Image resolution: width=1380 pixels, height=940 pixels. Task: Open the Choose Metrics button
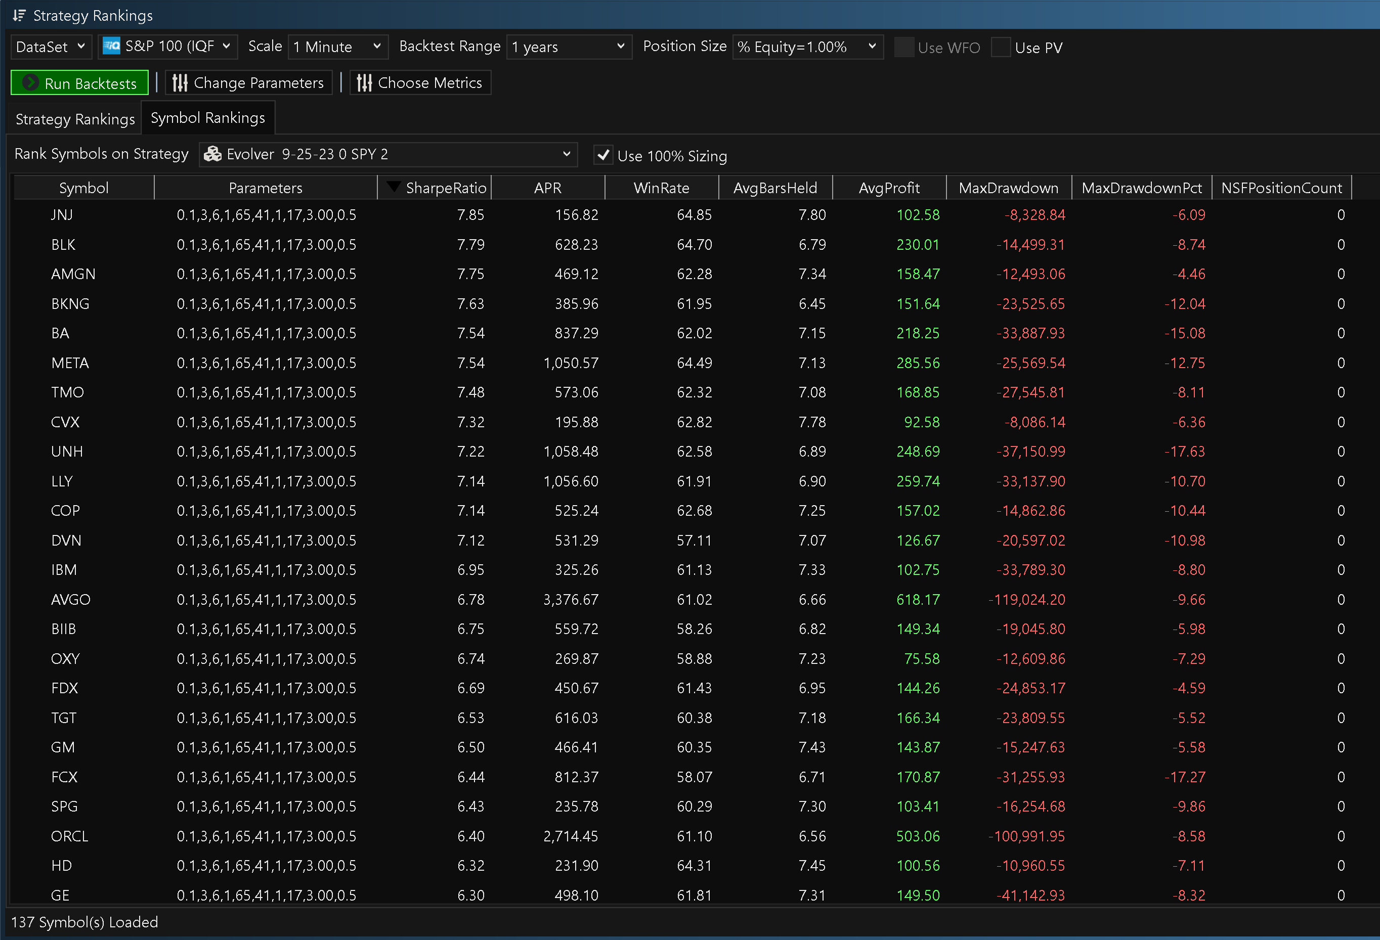(420, 83)
